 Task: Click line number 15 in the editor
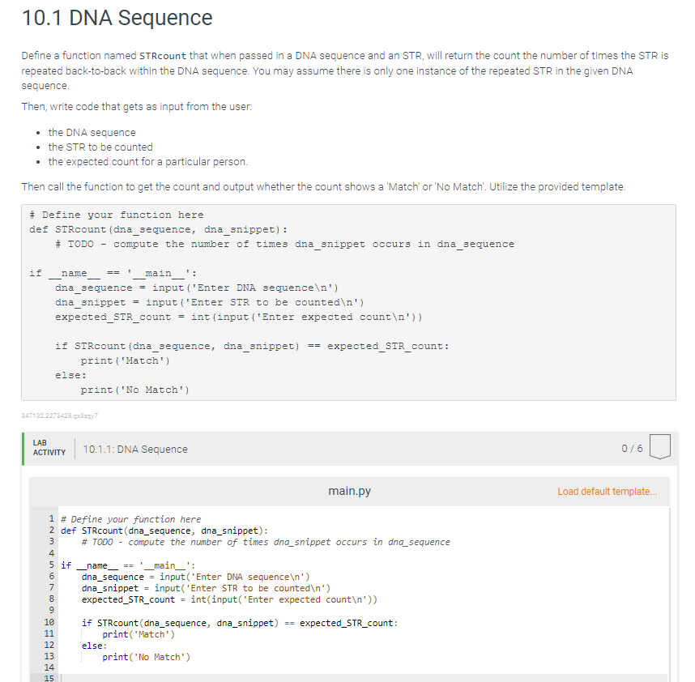pos(49,678)
